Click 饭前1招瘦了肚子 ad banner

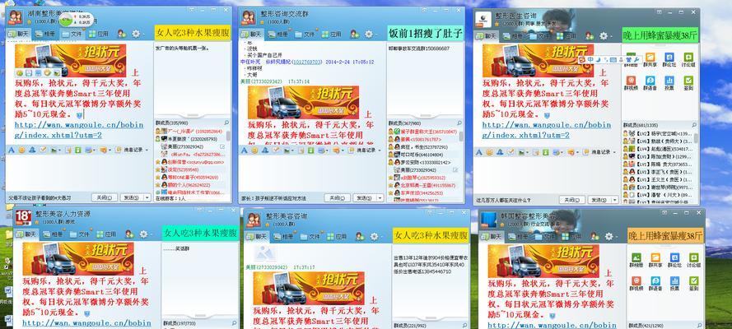click(x=425, y=33)
